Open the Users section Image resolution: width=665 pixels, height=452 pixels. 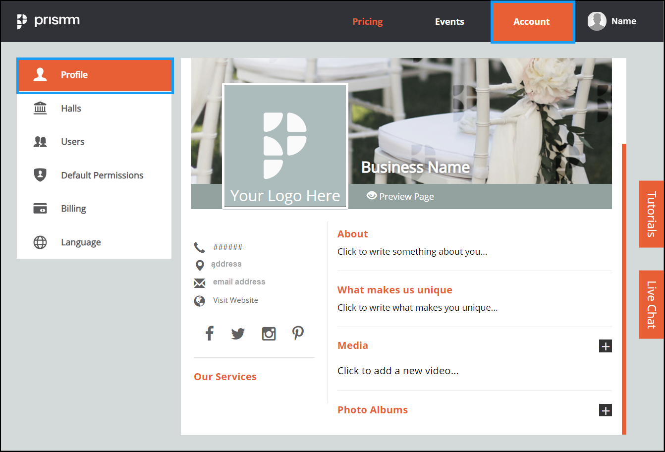[x=94, y=142]
